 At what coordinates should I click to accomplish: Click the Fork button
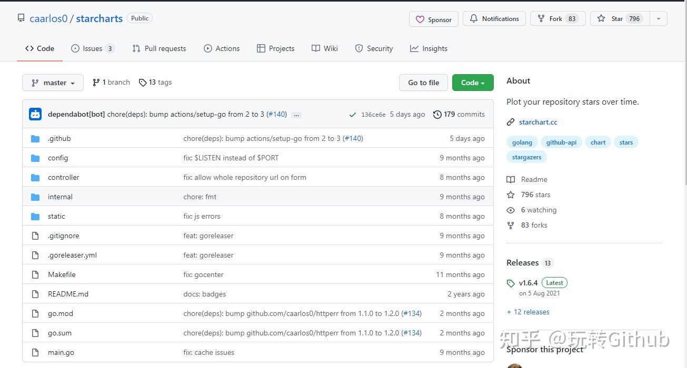[x=558, y=19]
